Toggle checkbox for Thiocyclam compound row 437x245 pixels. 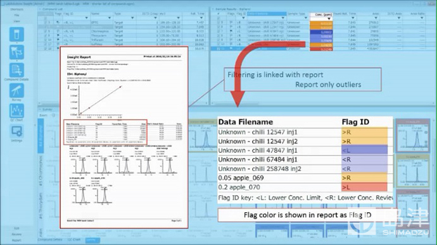coord(46,35)
